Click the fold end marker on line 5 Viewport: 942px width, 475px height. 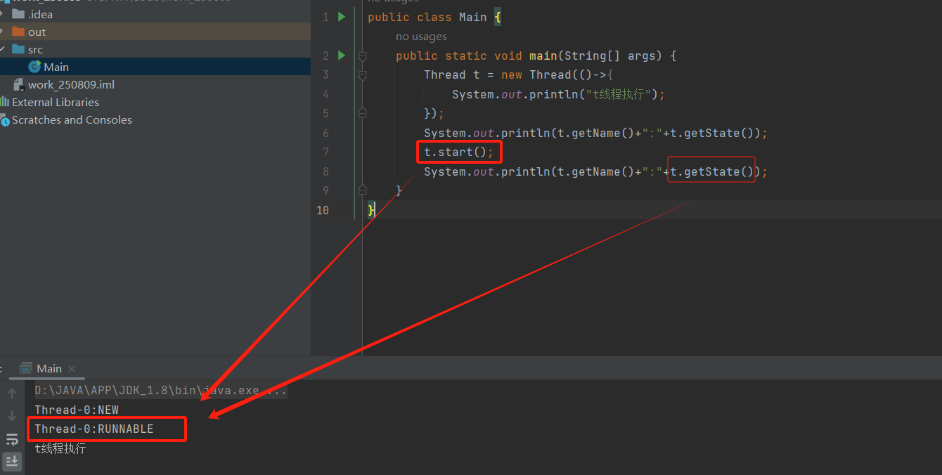(x=363, y=112)
